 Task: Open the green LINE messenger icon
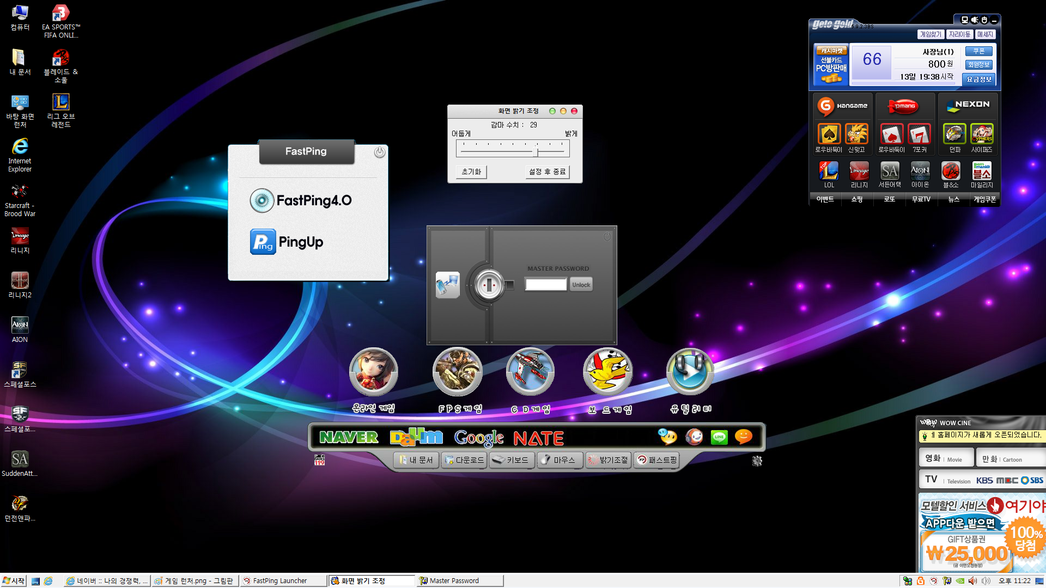[x=719, y=437]
